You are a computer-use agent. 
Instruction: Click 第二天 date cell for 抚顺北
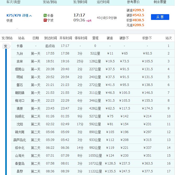[36, 116]
